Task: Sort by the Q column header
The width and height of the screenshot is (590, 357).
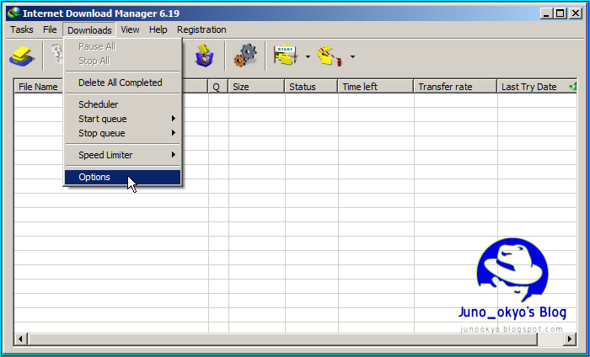Action: click(x=217, y=87)
